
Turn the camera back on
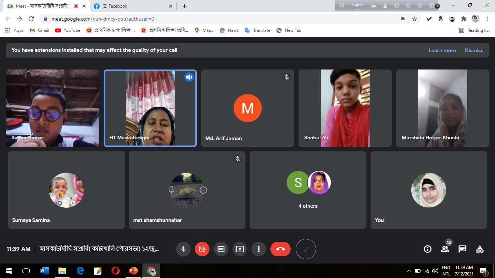click(202, 249)
